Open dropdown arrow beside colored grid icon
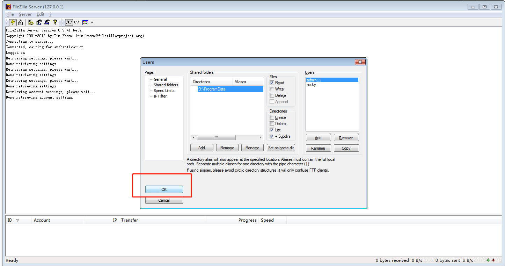The width and height of the screenshot is (505, 266). coord(92,22)
